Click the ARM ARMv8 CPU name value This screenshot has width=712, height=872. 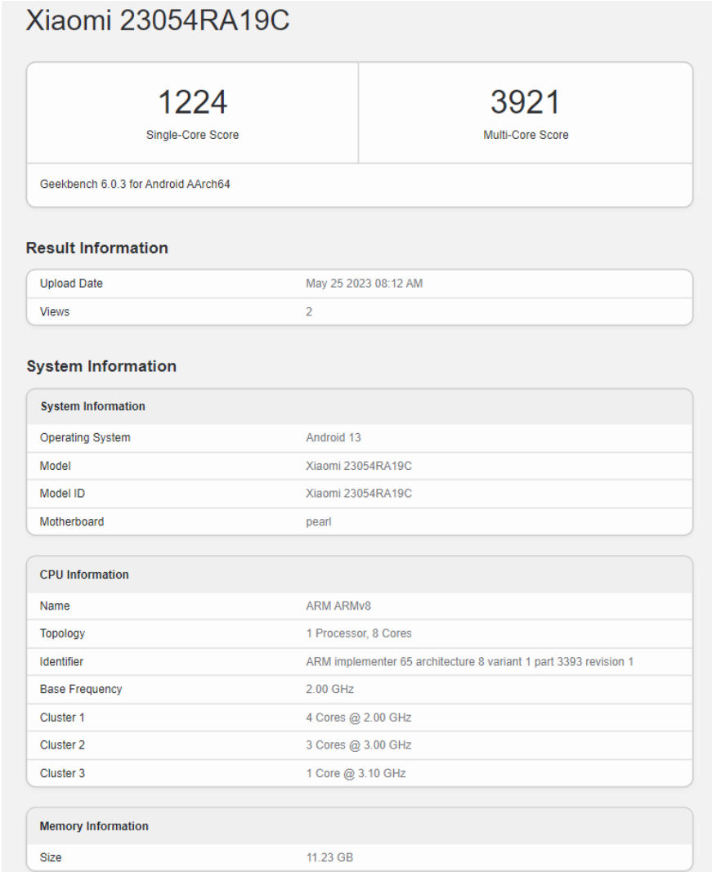coord(338,606)
